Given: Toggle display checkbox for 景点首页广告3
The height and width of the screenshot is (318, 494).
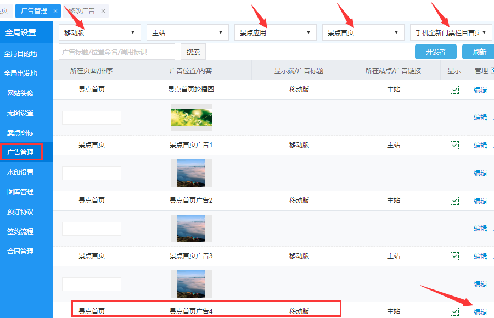Looking at the screenshot, I should coord(454,256).
